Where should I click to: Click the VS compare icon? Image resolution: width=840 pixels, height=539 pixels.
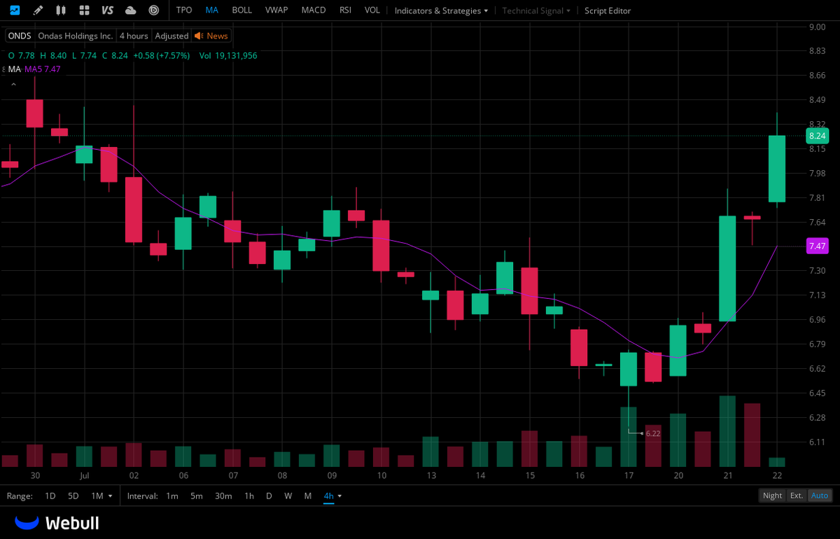107,10
